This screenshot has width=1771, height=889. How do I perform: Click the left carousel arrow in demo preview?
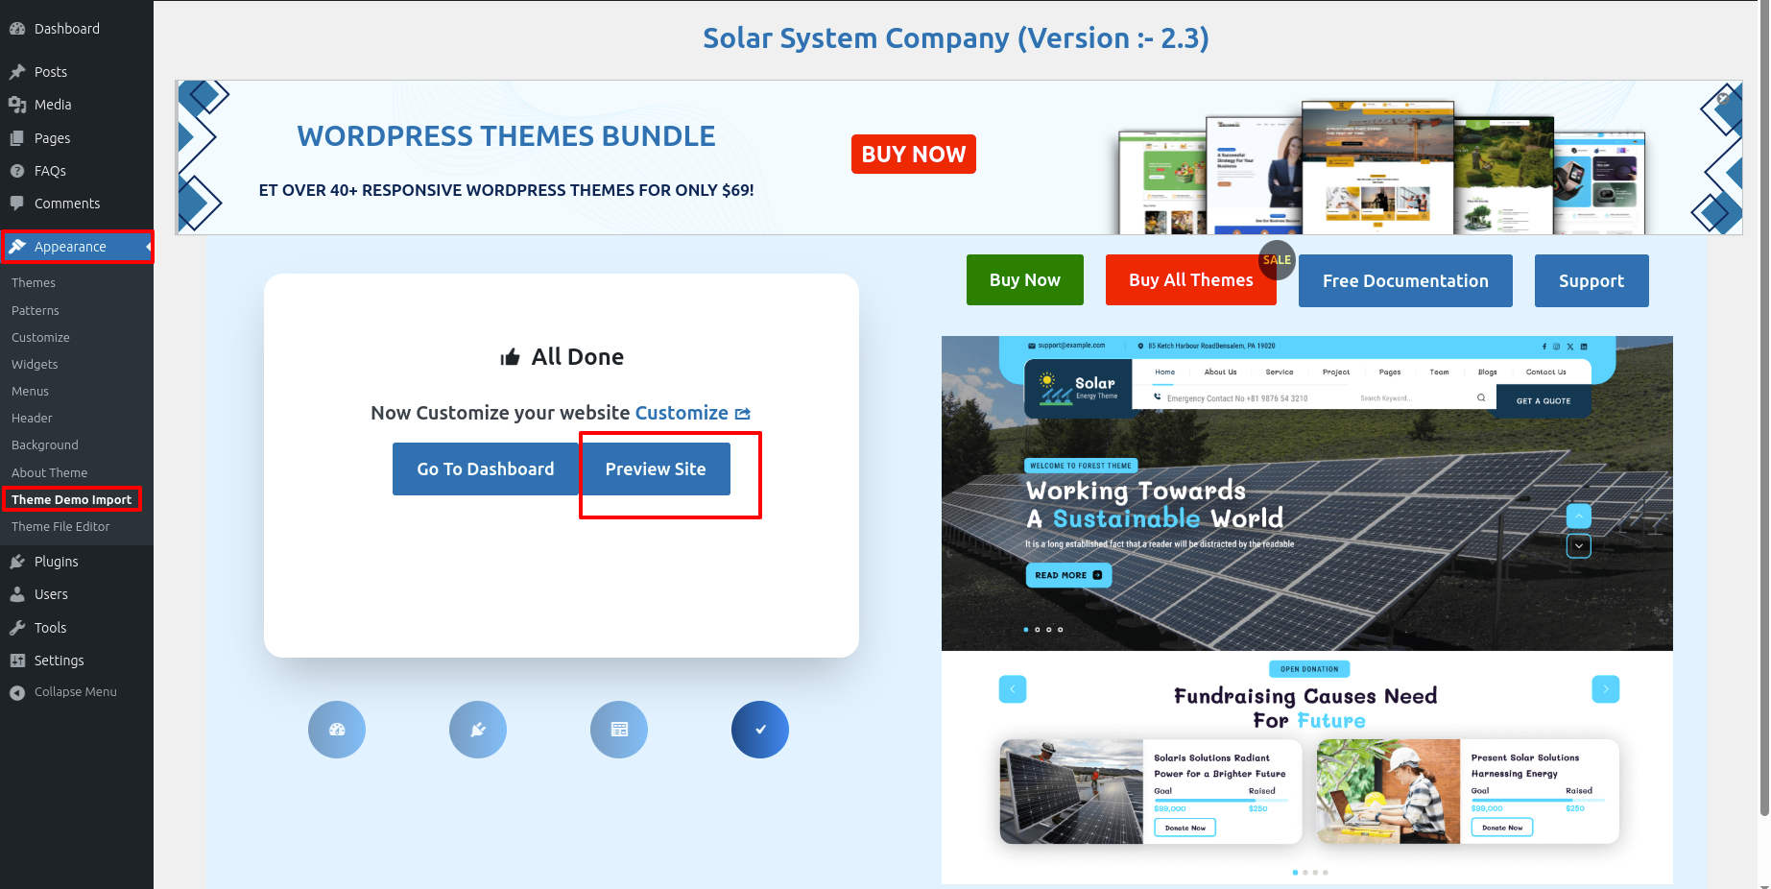tap(1013, 689)
